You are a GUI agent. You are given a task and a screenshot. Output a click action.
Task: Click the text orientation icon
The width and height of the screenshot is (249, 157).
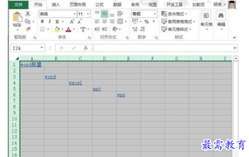click(x=115, y=29)
